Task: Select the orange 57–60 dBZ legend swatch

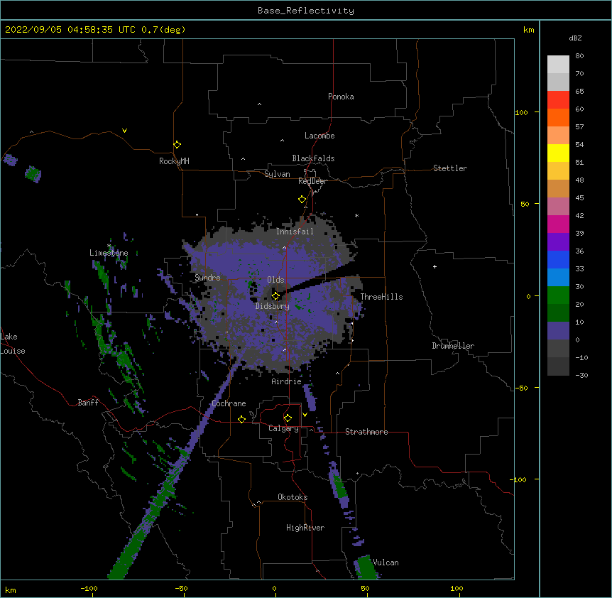Action: click(558, 117)
